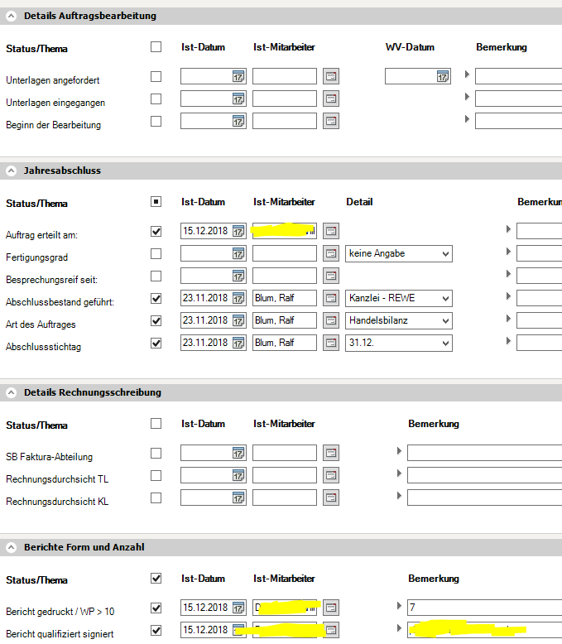
Task: Check the Fertigungsgrad checkbox
Action: [156, 254]
